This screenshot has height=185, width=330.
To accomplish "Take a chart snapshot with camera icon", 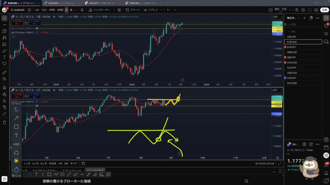I will [x=316, y=10].
